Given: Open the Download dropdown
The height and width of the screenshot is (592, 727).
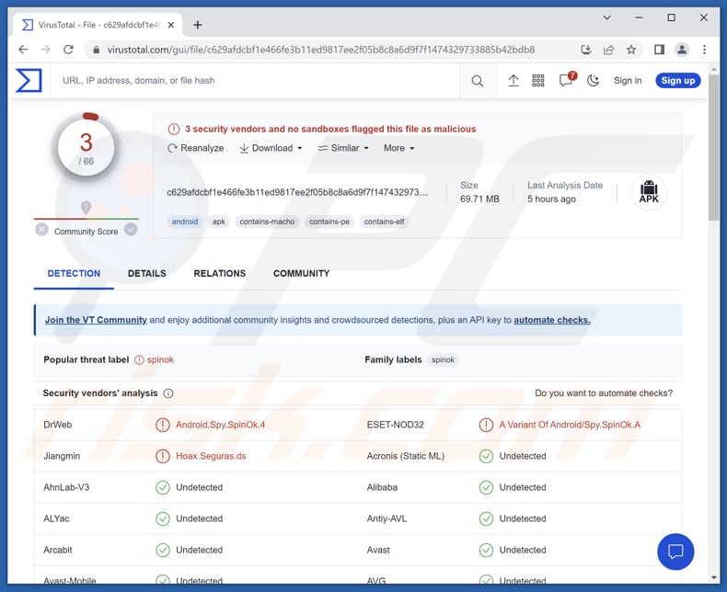Looking at the screenshot, I should [271, 148].
